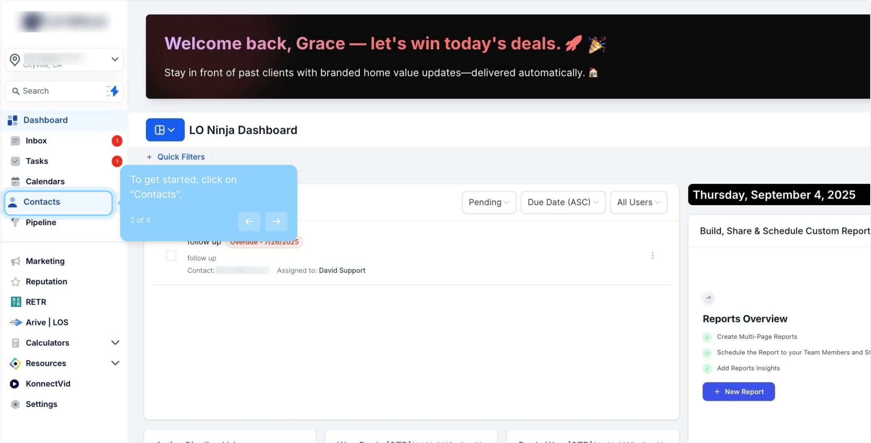
Task: Open the follow up task three-dot menu
Action: (x=652, y=256)
